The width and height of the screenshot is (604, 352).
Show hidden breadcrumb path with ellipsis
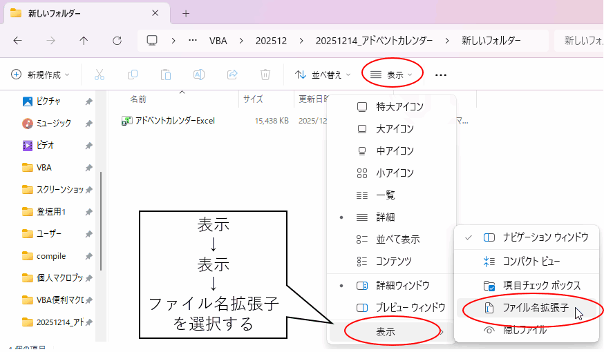coord(193,41)
